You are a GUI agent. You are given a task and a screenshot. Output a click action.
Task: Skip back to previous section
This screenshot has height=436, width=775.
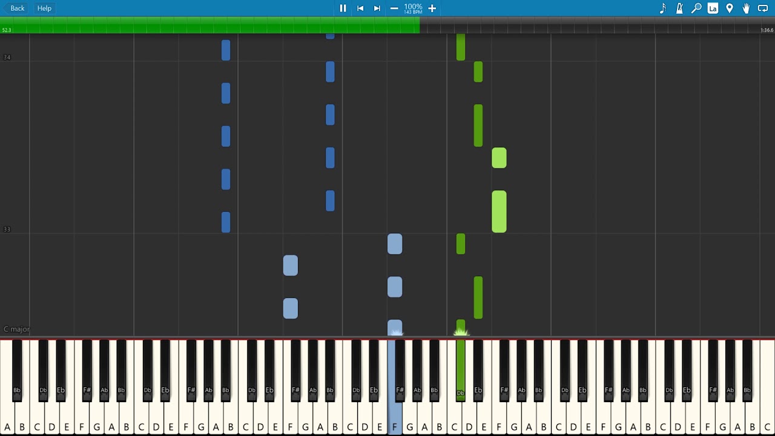(x=360, y=8)
